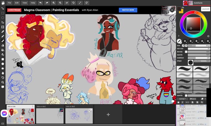
Task: Select the Ellipse selection tool
Action: coord(3,18)
